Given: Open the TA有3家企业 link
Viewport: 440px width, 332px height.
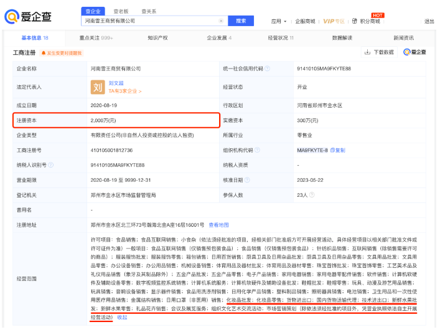Looking at the screenshot, I should tap(125, 91).
